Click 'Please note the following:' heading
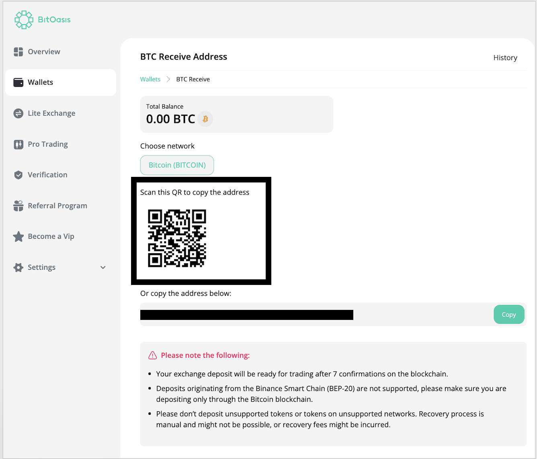This screenshot has height=459, width=537. pos(205,355)
